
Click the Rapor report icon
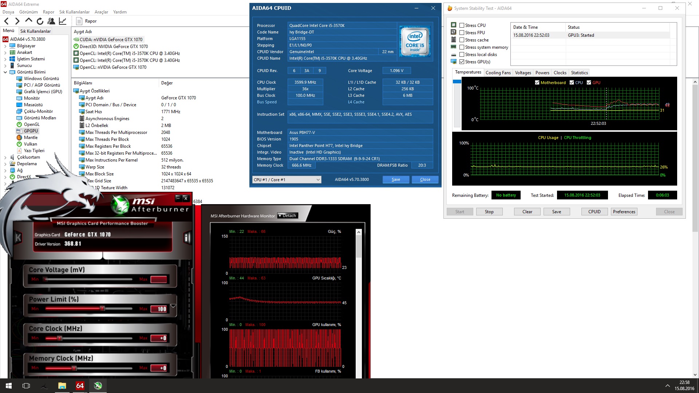pyautogui.click(x=79, y=21)
